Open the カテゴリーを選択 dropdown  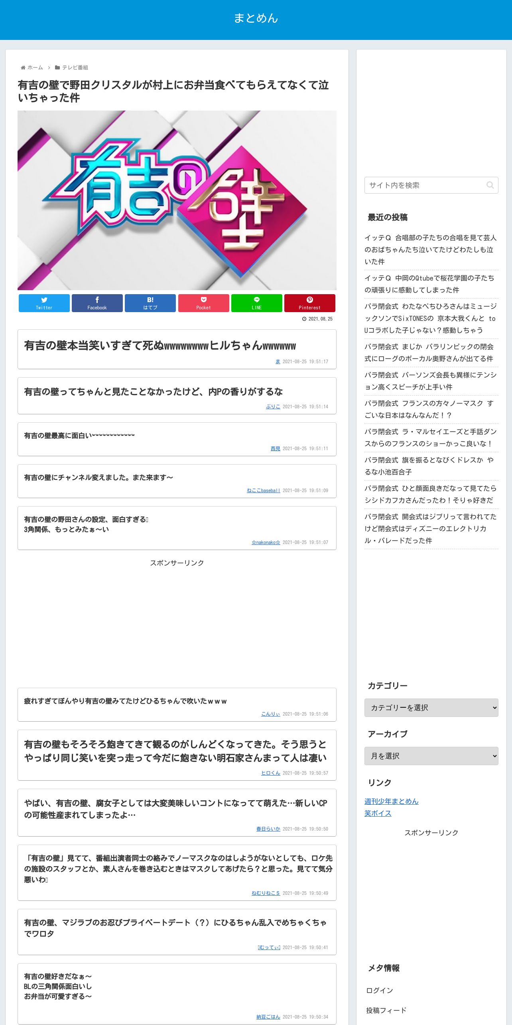(x=431, y=708)
